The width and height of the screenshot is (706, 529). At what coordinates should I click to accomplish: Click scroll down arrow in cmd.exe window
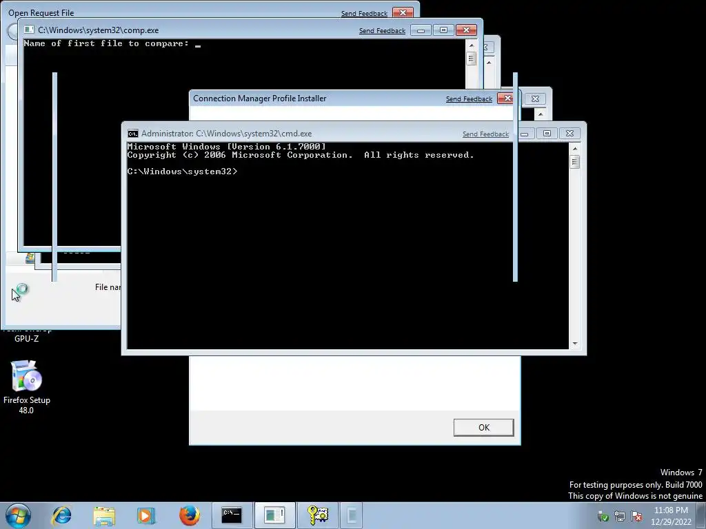pos(574,344)
